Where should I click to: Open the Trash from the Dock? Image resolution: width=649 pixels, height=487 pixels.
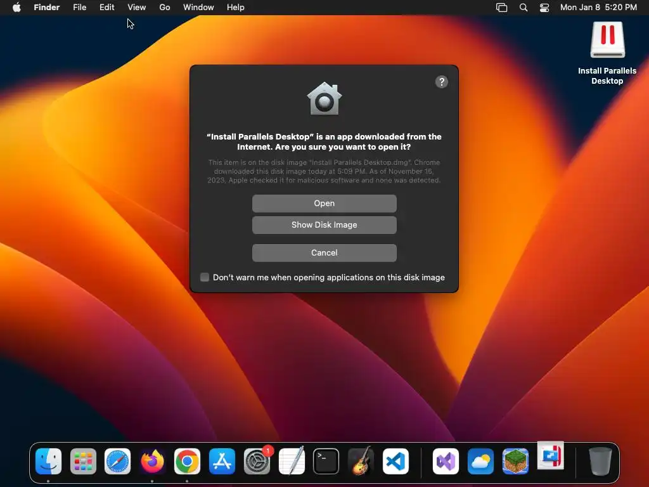(x=600, y=462)
